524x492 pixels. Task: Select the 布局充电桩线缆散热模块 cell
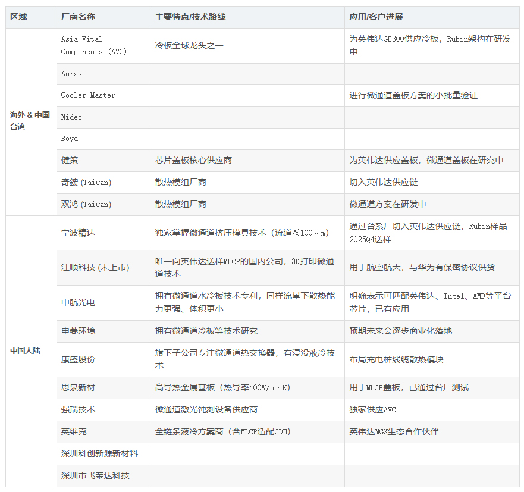click(396, 359)
